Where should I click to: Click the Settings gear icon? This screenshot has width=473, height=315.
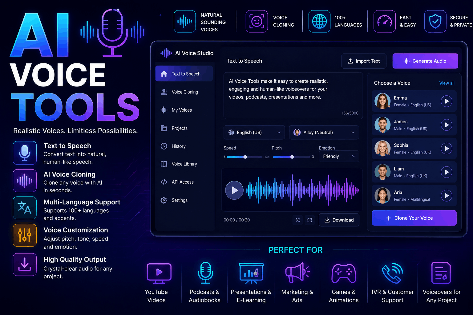[164, 200]
